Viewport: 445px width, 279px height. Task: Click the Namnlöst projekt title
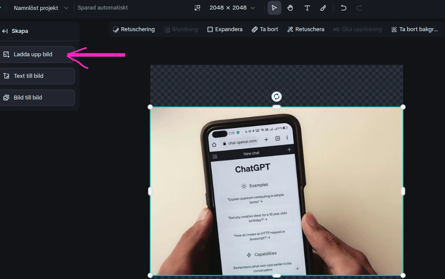[36, 8]
